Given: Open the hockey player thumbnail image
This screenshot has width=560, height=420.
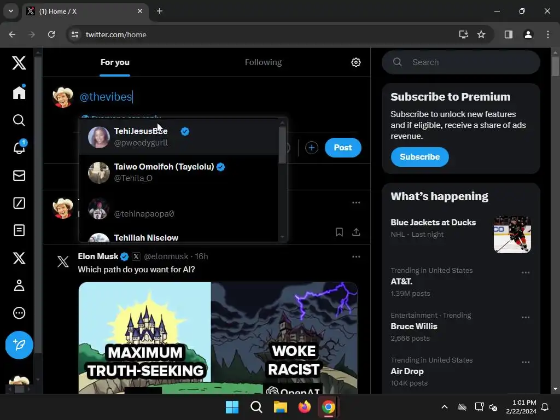Looking at the screenshot, I should (x=512, y=234).
